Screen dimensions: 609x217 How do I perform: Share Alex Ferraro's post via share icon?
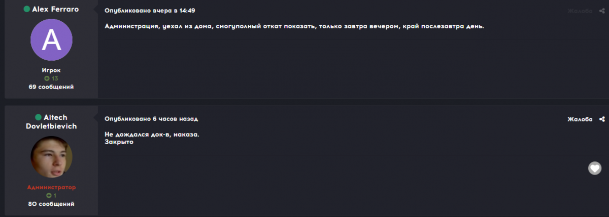pos(602,11)
